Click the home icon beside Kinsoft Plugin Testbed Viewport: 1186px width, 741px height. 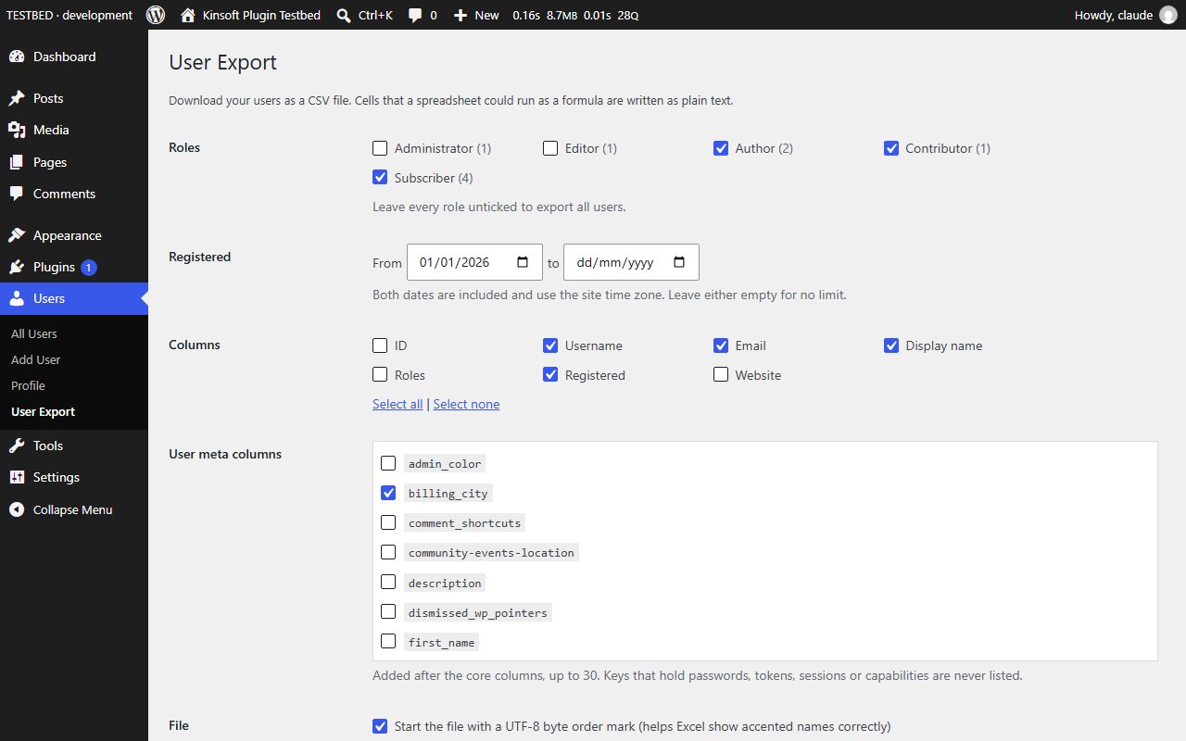[x=188, y=15]
